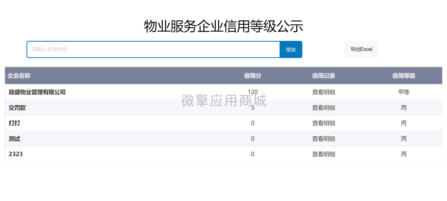Select company name 鼎盛物业管理有限公司
Viewport: 447px width, 201px height.
point(37,92)
